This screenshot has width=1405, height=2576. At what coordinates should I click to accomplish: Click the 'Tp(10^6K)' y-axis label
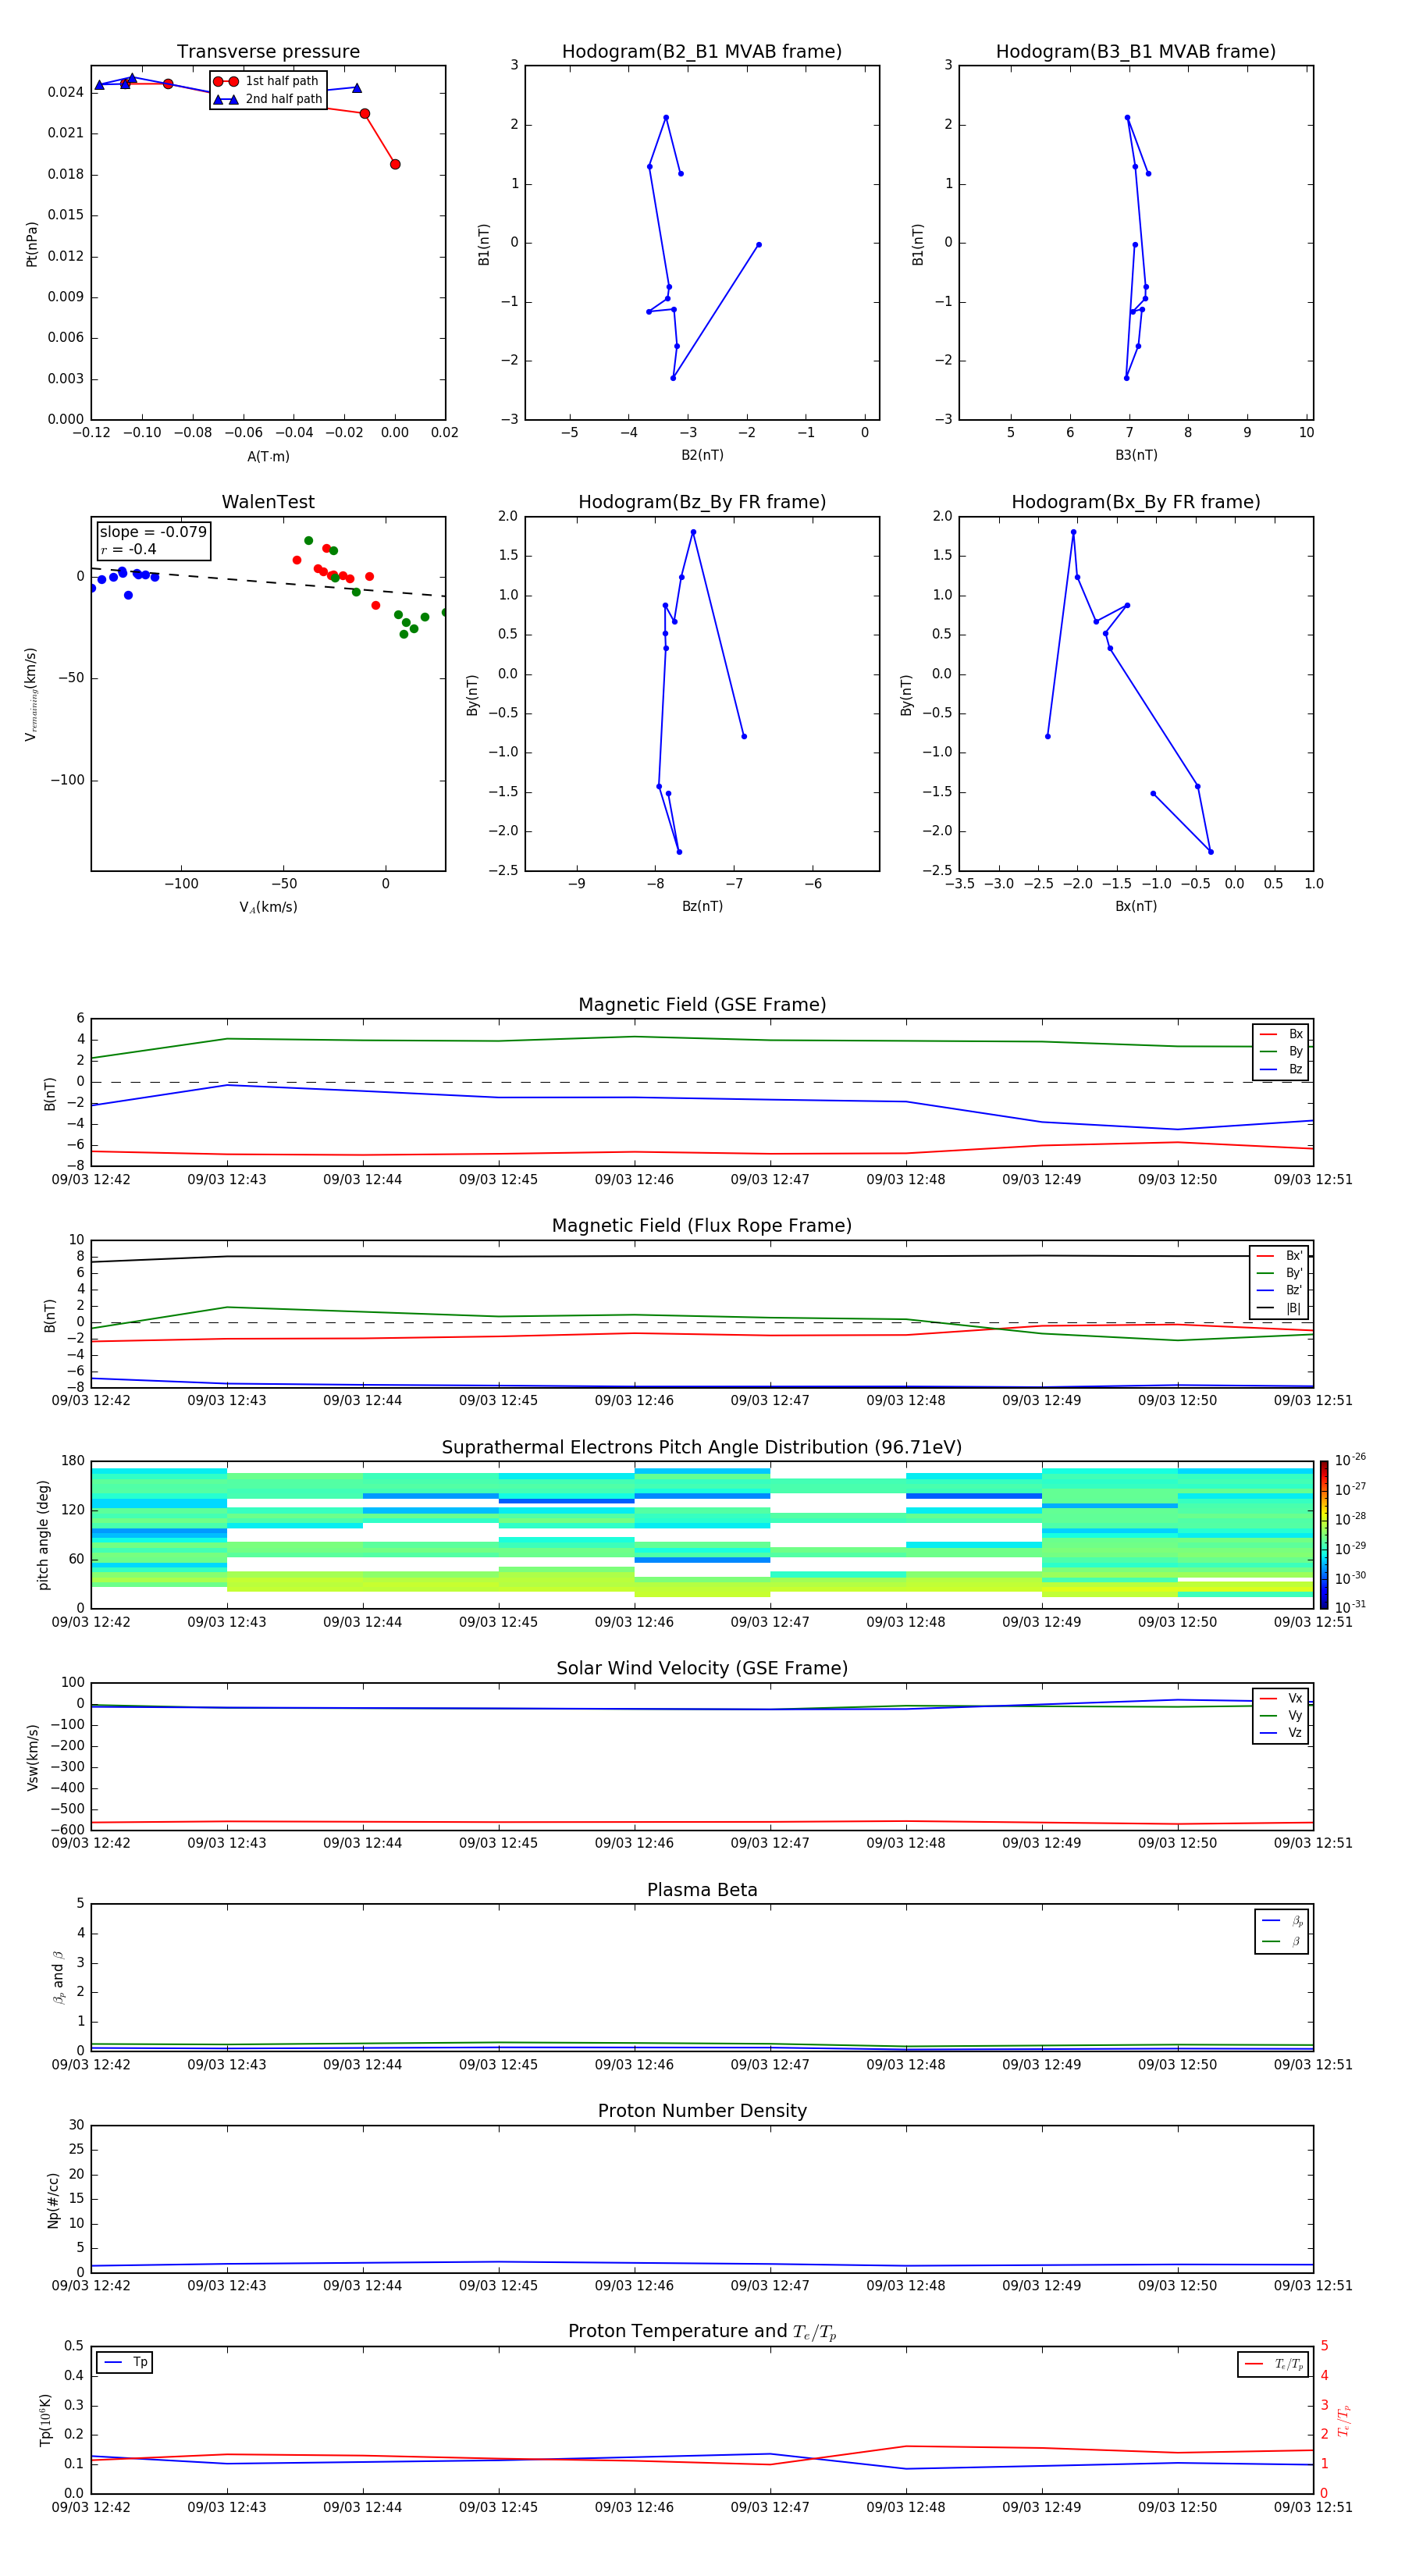[x=45, y=2421]
